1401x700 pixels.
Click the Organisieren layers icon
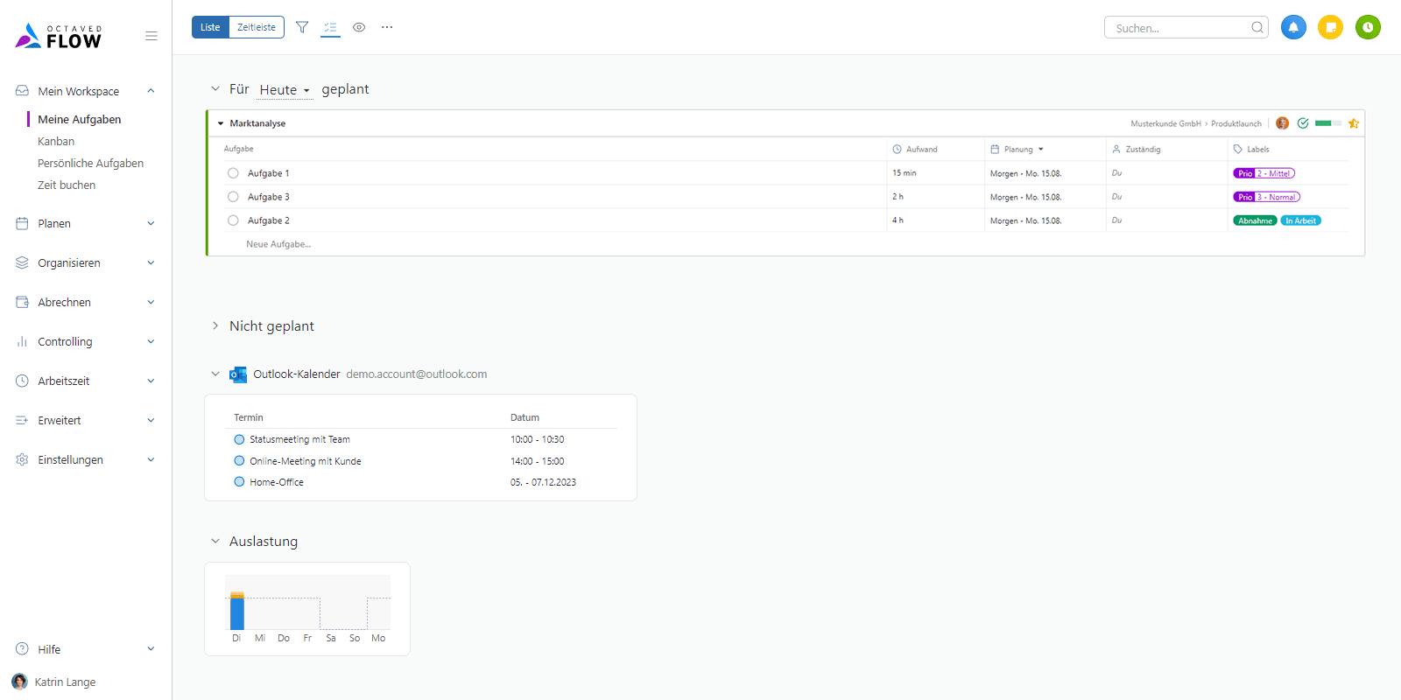tap(22, 262)
